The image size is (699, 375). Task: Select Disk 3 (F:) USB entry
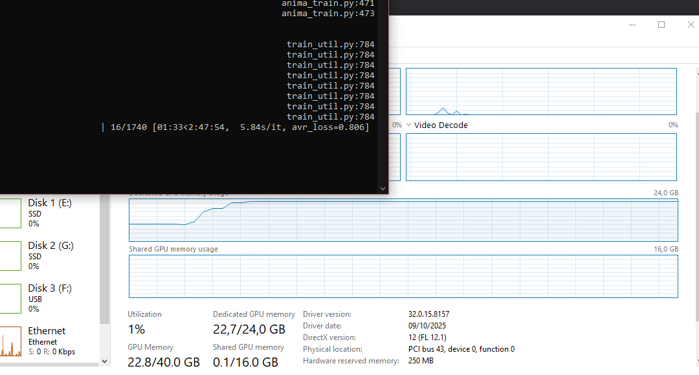point(49,299)
